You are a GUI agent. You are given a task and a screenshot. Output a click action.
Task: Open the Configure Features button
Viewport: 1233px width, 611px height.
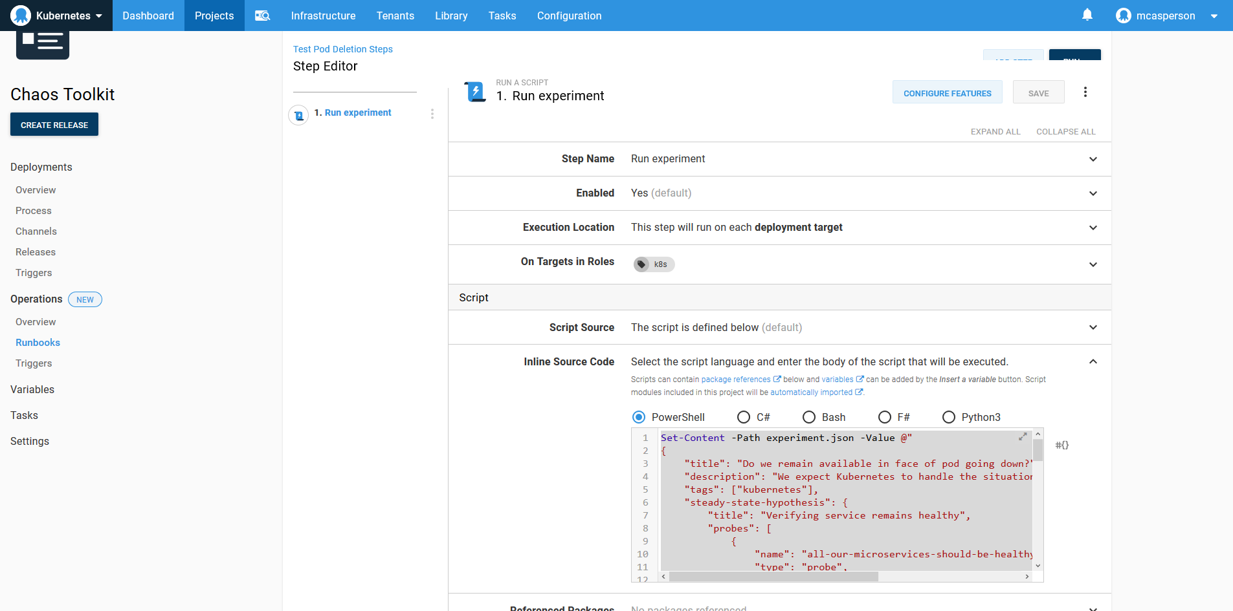pyautogui.click(x=947, y=93)
